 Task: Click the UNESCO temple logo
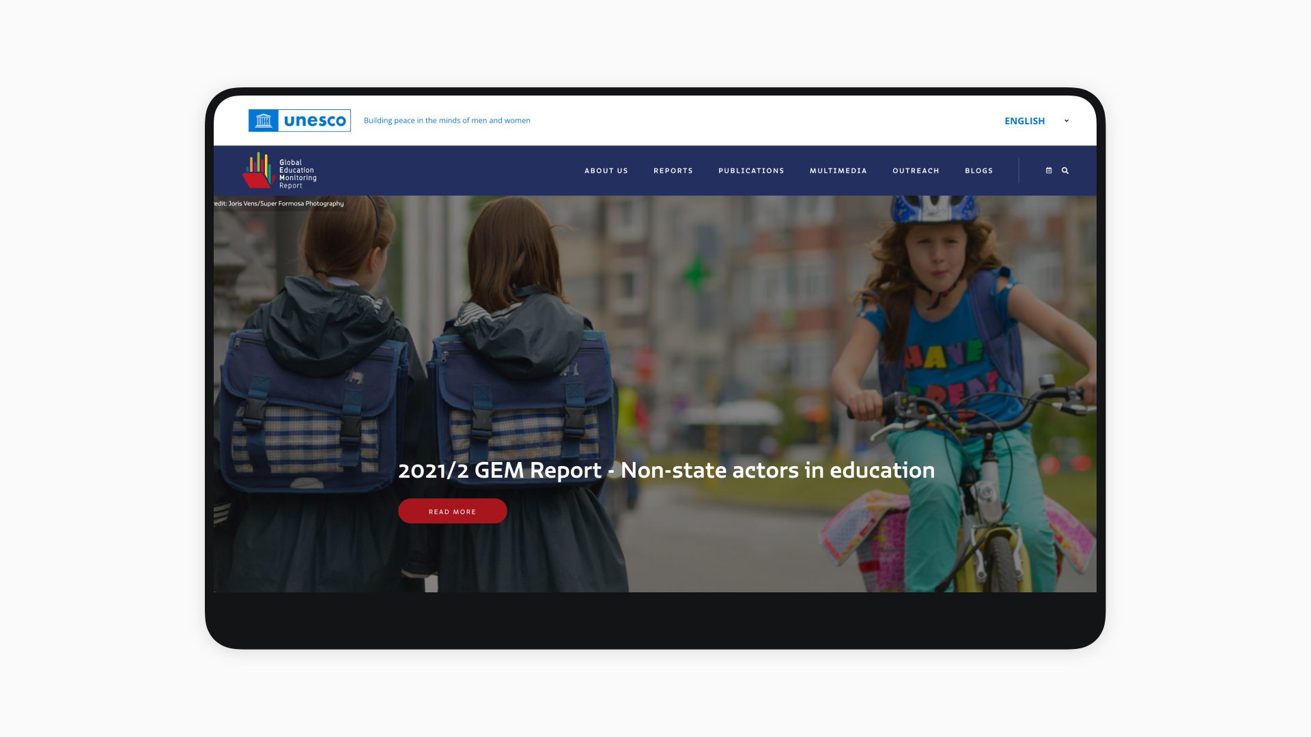point(264,121)
